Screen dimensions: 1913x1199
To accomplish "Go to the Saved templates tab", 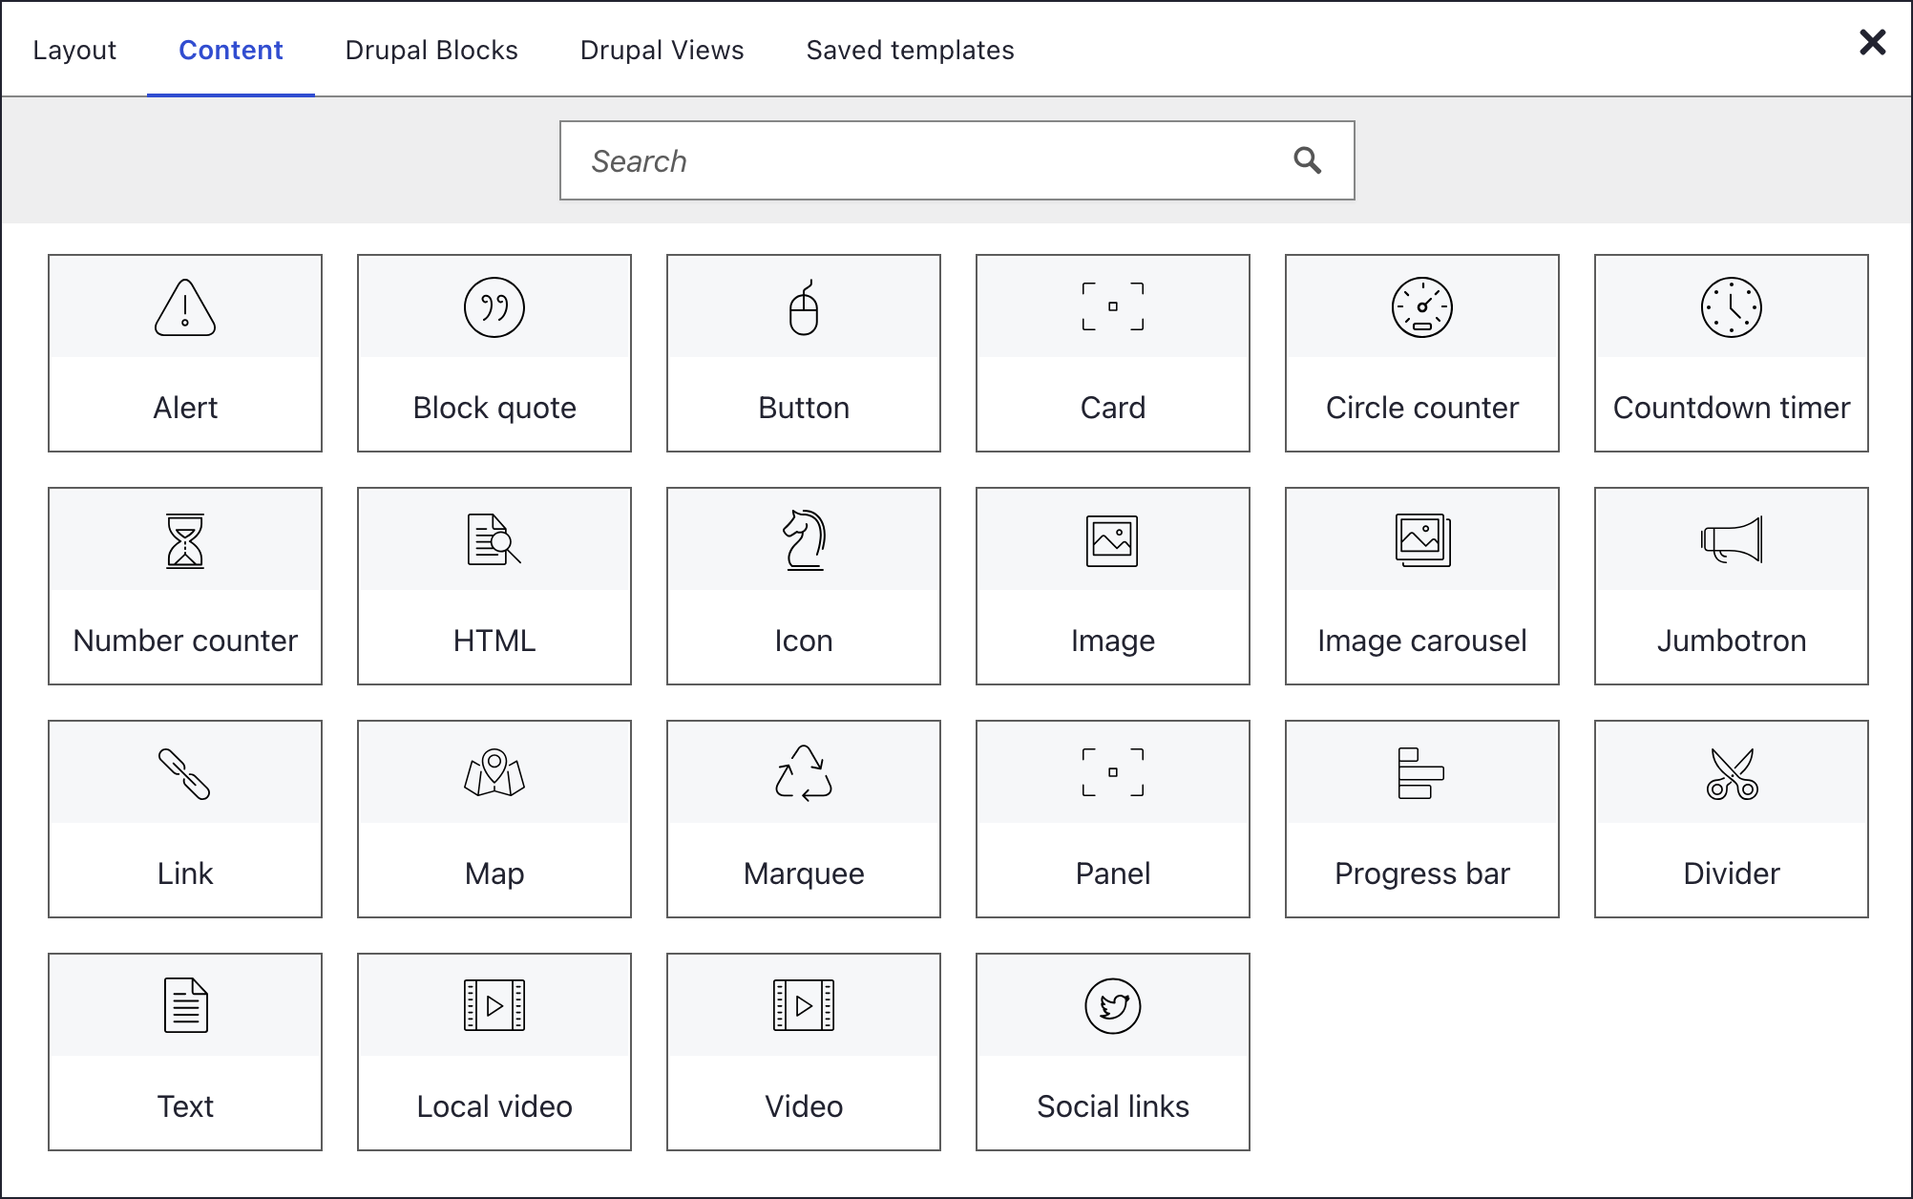I will pyautogui.click(x=911, y=50).
